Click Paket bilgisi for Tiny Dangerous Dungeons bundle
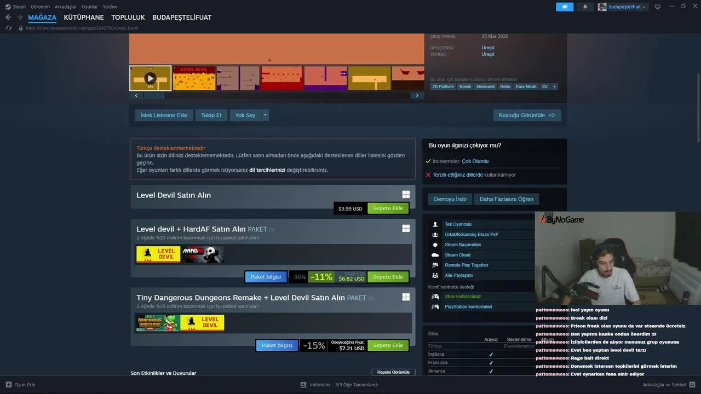 pos(277,345)
